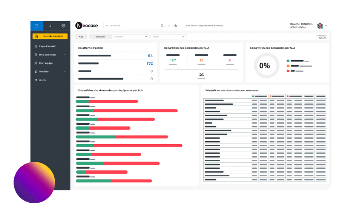The height and width of the screenshot is (211, 362).
Task: Expand Services submenu arrow
Action: (65, 72)
